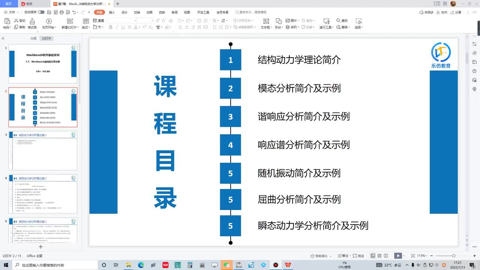Click the paste clipboard icon
The image size is (480, 270).
pos(6,21)
